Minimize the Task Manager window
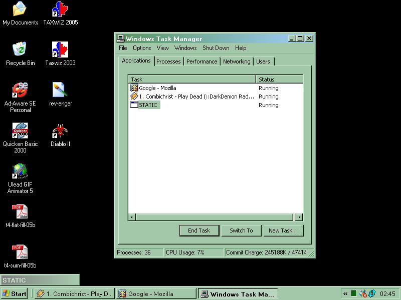Viewport: 401px width, 300px height. (x=291, y=38)
